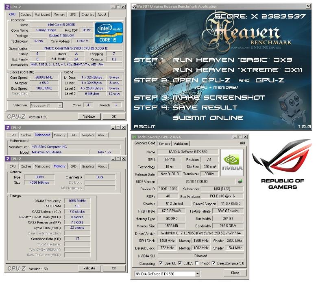Viewport: 318px width, 284px height.
Task: Click RUN HEAVEN "BASIC" DX9
Action: [x=233, y=60]
